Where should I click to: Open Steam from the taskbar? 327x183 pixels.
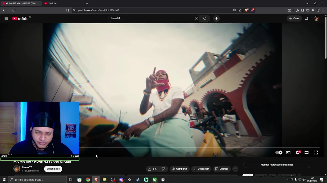pyautogui.click(x=138, y=180)
